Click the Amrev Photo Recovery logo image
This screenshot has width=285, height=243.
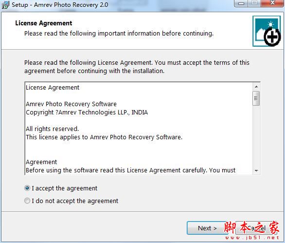tap(267, 31)
